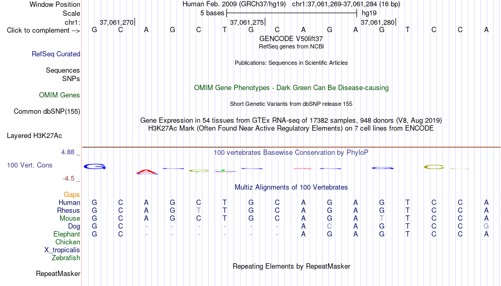Image resolution: width=501 pixels, height=286 pixels.
Task: Click the chr1:37,061,269-37,061,284 position text
Action: [x=346, y=4]
